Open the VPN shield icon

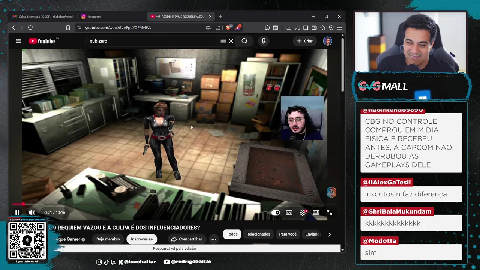[x=331, y=27]
